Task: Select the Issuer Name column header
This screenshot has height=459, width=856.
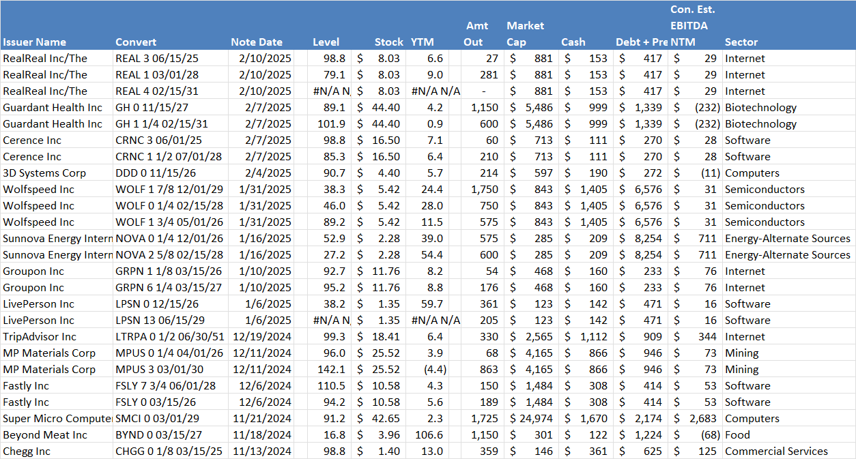Action: pos(34,42)
